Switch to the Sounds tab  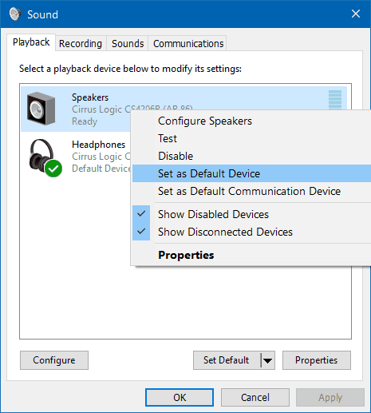(x=128, y=43)
